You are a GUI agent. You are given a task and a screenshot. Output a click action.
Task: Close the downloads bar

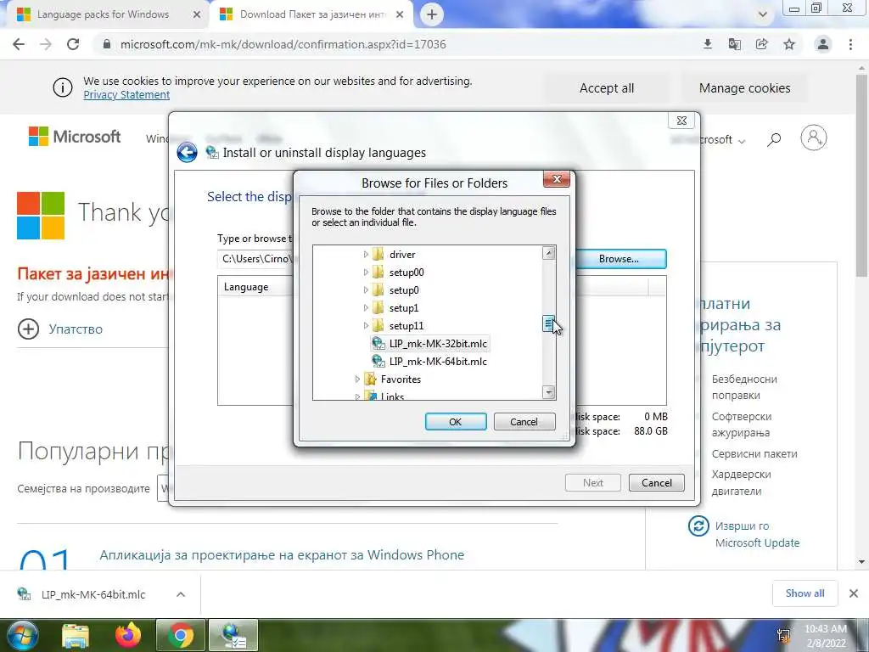coord(854,593)
